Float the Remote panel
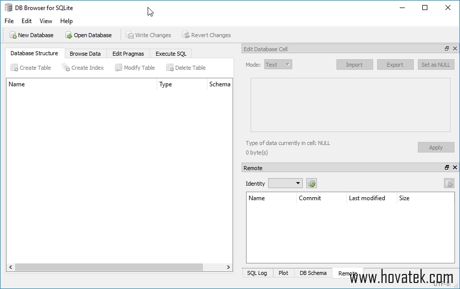This screenshot has width=460, height=289. pos(447,168)
